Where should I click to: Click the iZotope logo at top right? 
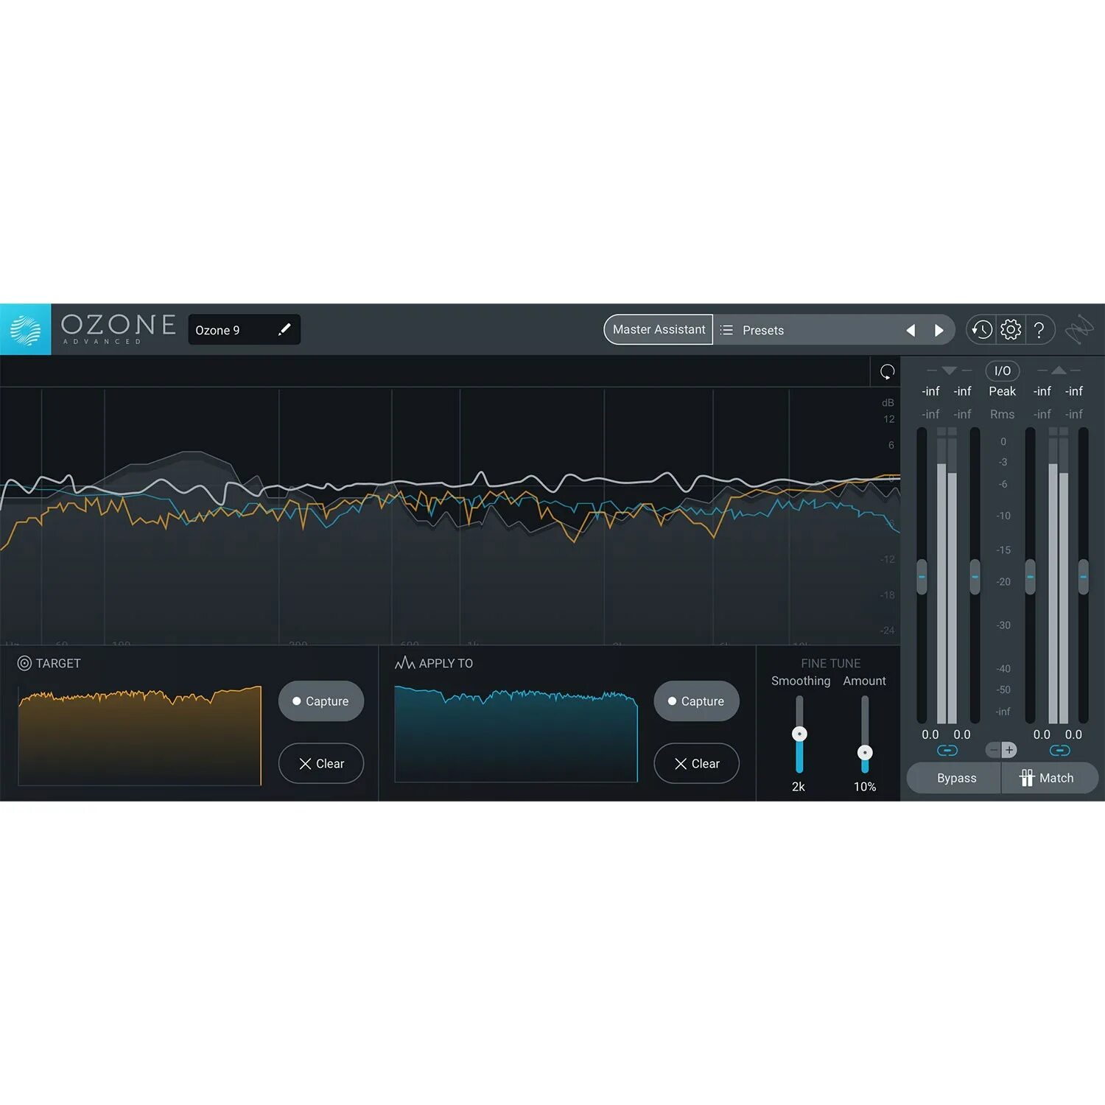1079,329
